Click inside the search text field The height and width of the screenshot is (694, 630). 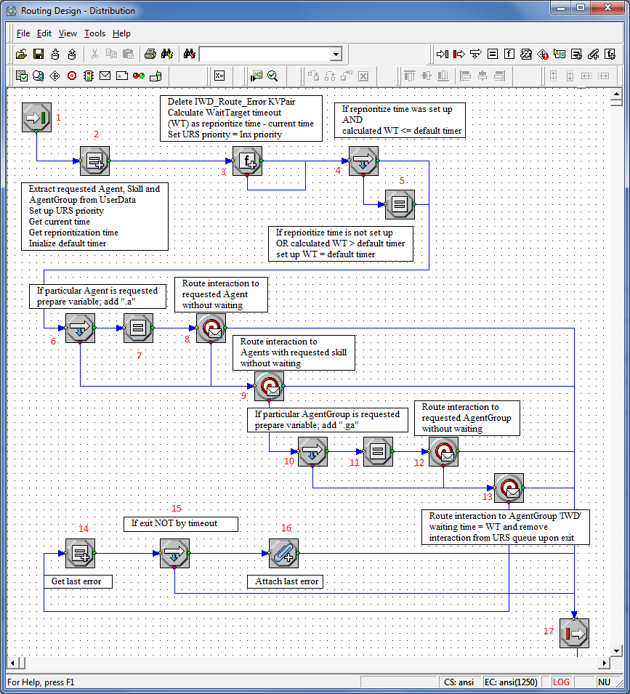tap(264, 55)
